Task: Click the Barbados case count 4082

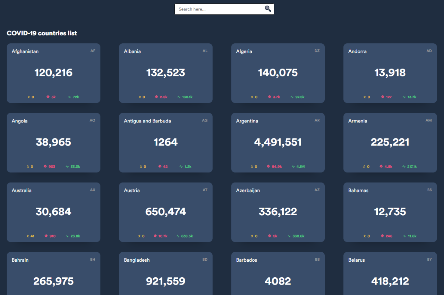Action: click(278, 281)
